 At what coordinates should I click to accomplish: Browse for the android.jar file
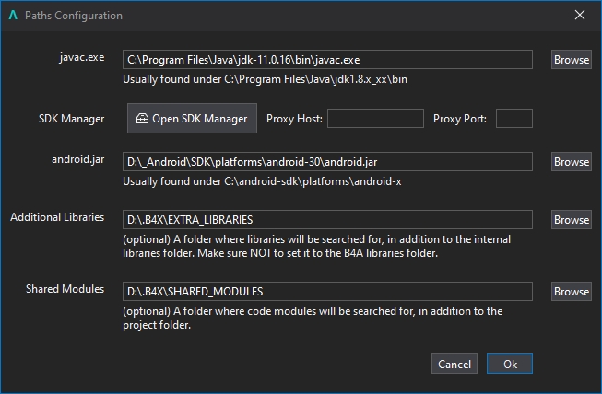[x=572, y=162]
